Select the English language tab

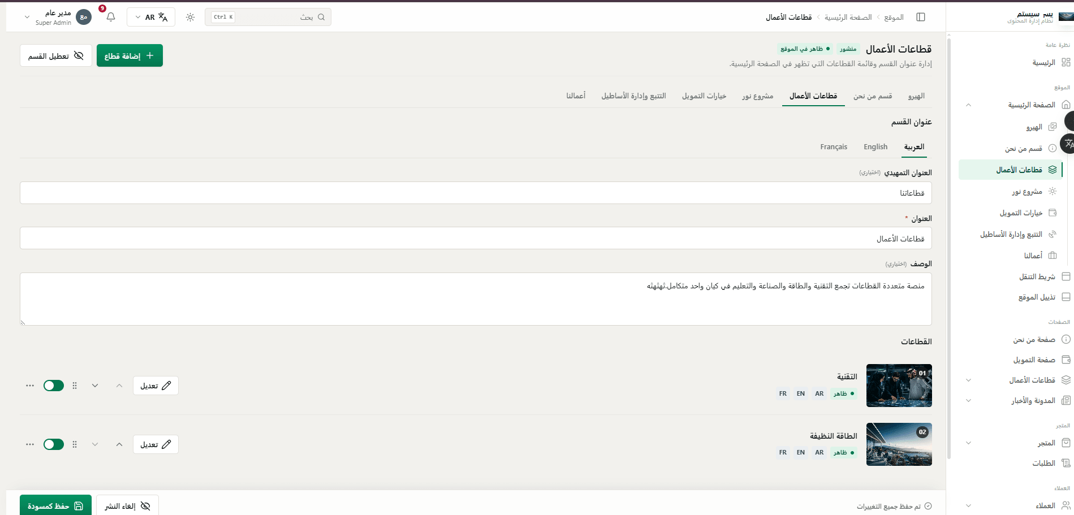[x=875, y=147]
